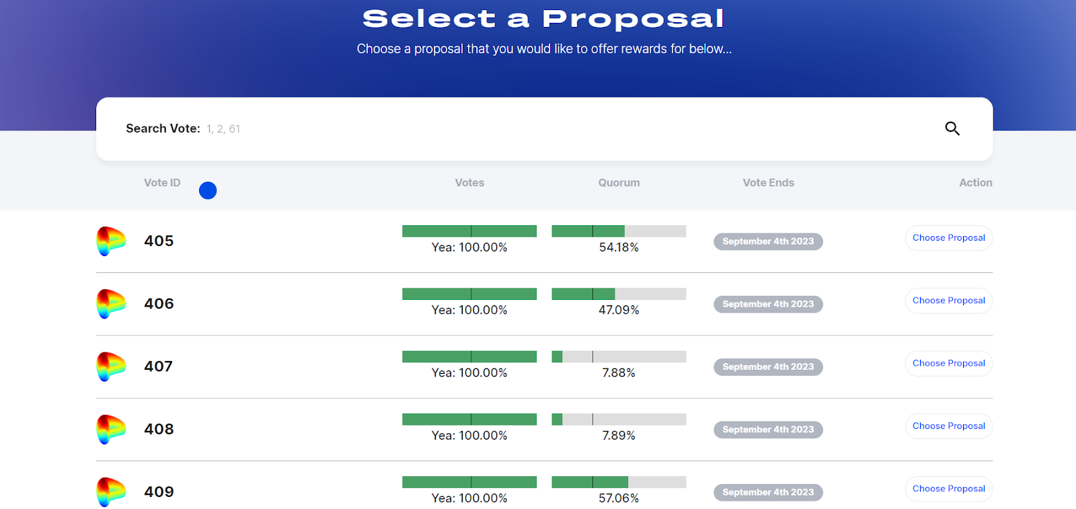The image size is (1076, 509).
Task: Click the Curve logo for proposal 408
Action: pos(111,429)
